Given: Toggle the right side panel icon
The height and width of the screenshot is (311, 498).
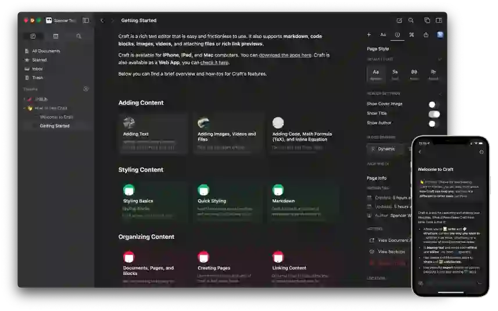Looking at the screenshot, I should 439,20.
